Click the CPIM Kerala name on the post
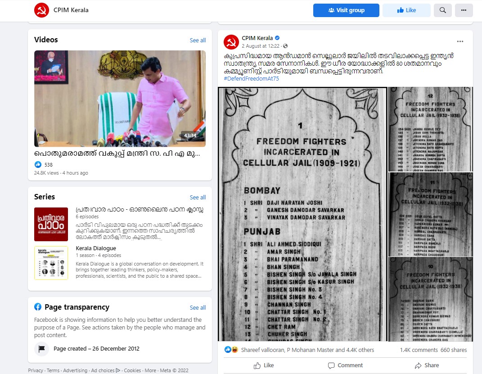 [257, 38]
